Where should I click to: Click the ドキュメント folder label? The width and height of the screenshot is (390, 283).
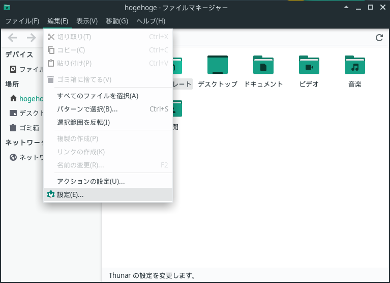[263, 84]
